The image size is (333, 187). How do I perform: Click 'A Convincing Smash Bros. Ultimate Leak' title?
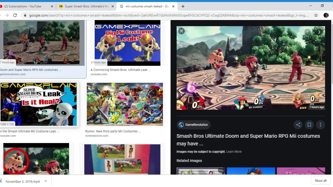pyautogui.click(x=121, y=70)
